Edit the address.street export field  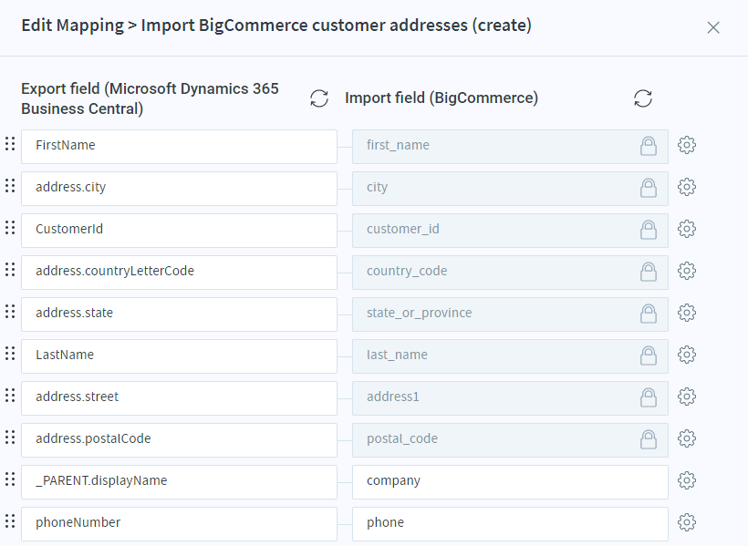coord(179,398)
